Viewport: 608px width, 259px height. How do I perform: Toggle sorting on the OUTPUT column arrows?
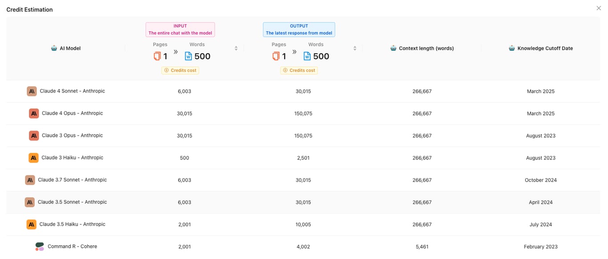(x=355, y=48)
